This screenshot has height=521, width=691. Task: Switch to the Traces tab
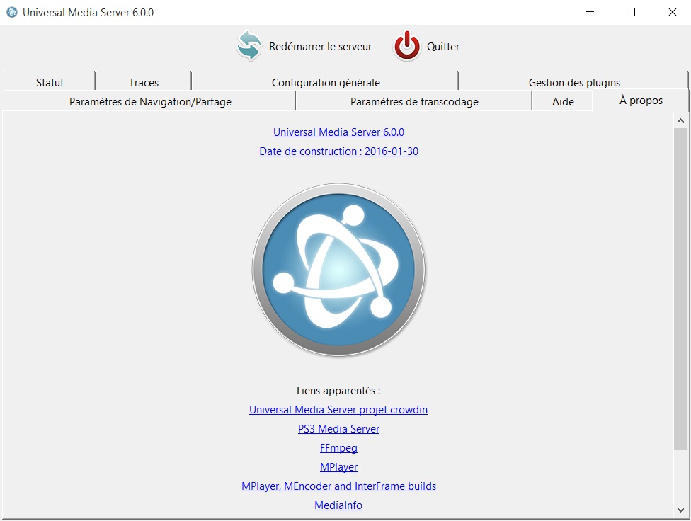coord(144,82)
